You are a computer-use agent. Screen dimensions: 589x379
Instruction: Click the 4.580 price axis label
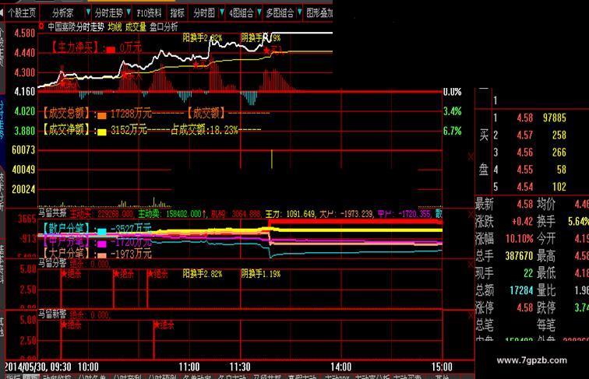click(x=24, y=33)
